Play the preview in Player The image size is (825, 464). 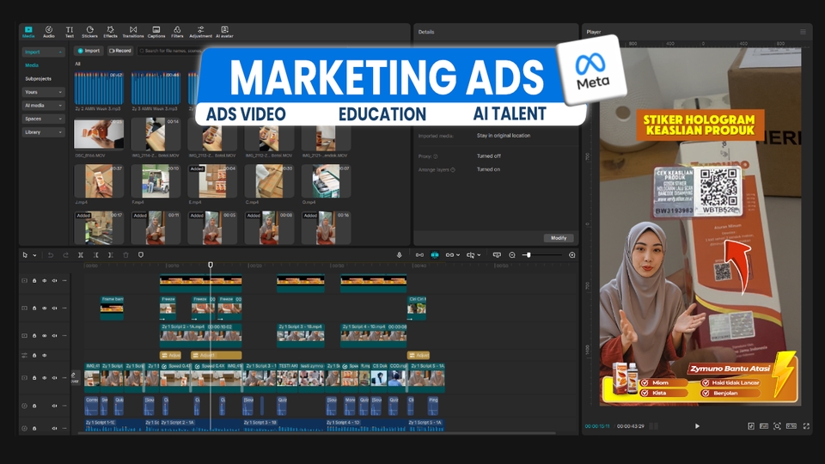pos(697,426)
